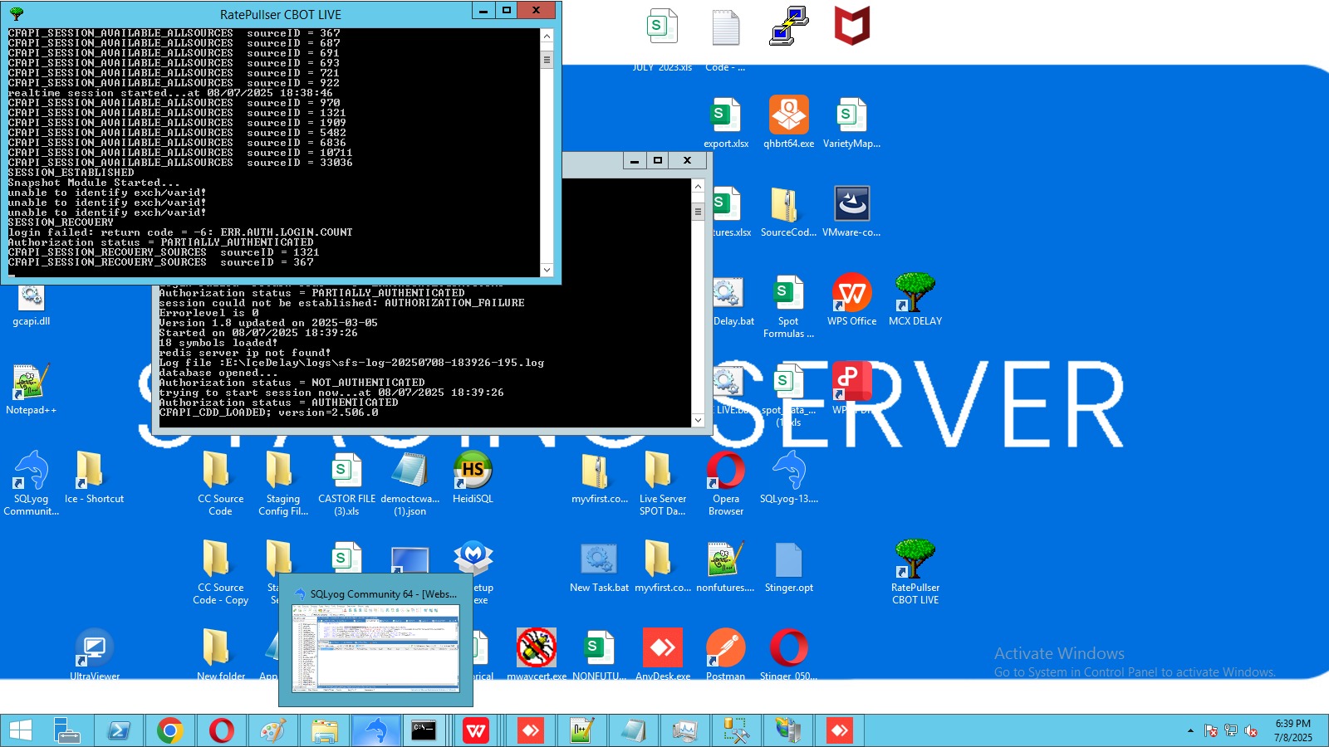
Task: Select the Notepad++ desktop icon
Action: (31, 383)
